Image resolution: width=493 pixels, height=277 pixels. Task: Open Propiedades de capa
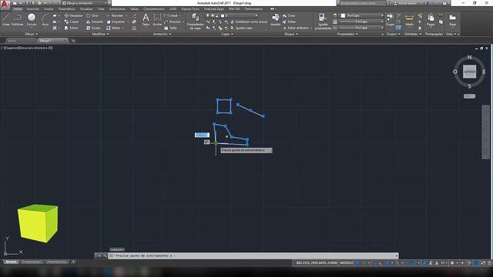coord(195,22)
